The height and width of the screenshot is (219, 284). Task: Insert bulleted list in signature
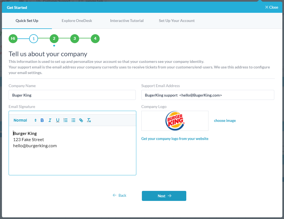click(x=73, y=120)
